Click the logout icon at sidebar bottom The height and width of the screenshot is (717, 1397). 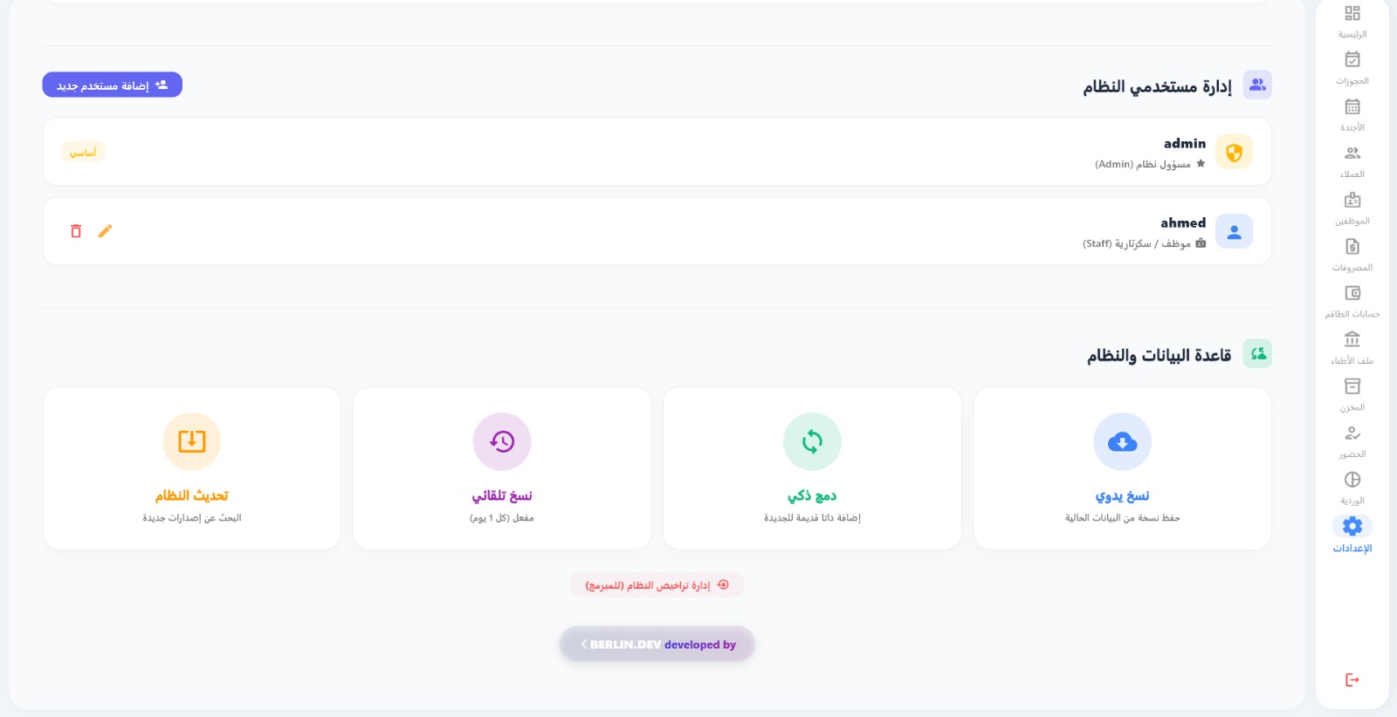1352,680
